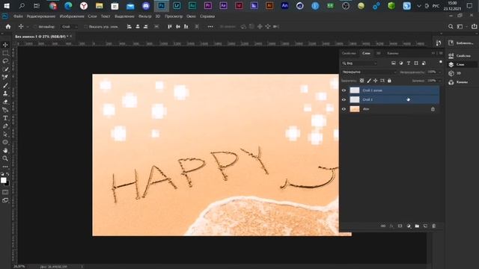Expand the Move tool preset picker arrow
The image size is (479, 269).
28,27
